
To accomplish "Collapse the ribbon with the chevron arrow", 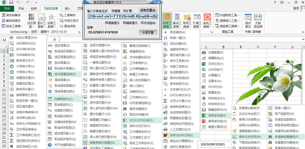I will (x=303, y=32).
